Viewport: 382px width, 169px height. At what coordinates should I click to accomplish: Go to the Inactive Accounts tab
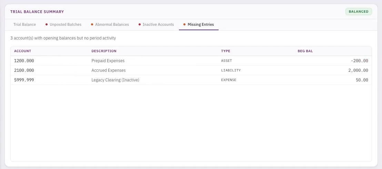pos(158,24)
